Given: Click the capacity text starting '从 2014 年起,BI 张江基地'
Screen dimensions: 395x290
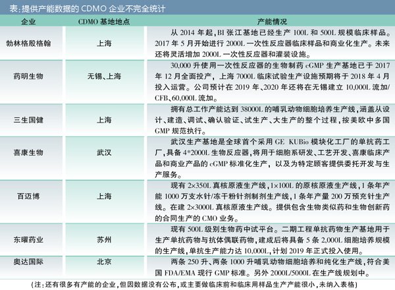Looking at the screenshot, I should 273,43.
